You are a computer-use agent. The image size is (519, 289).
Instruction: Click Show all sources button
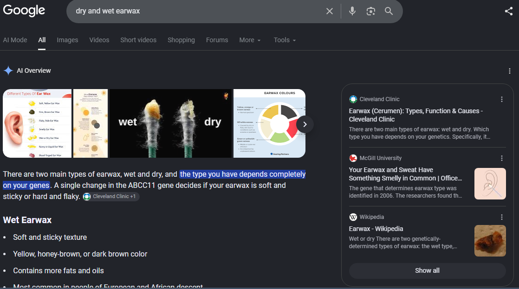427,270
